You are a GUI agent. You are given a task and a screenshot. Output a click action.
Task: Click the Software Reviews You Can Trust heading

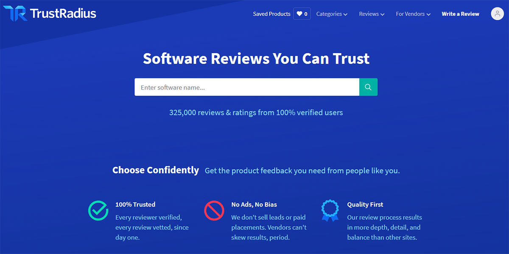pyautogui.click(x=256, y=58)
